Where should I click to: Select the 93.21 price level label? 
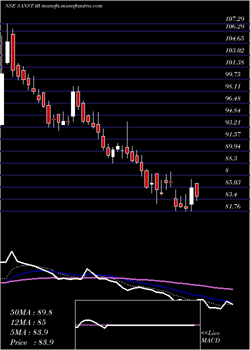click(233, 122)
